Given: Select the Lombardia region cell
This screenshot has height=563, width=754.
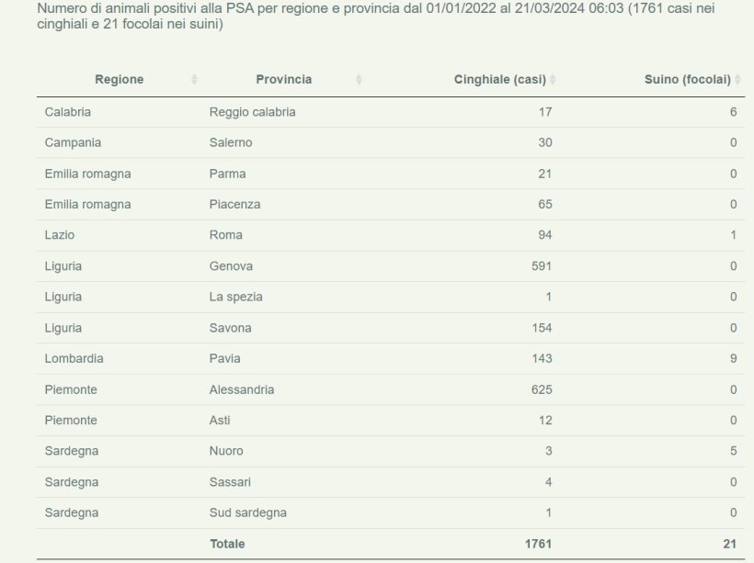Looking at the screenshot, I should click(74, 358).
